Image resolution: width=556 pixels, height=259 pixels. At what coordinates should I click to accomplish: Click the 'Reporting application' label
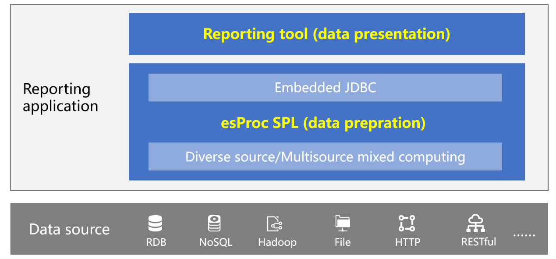tap(60, 97)
